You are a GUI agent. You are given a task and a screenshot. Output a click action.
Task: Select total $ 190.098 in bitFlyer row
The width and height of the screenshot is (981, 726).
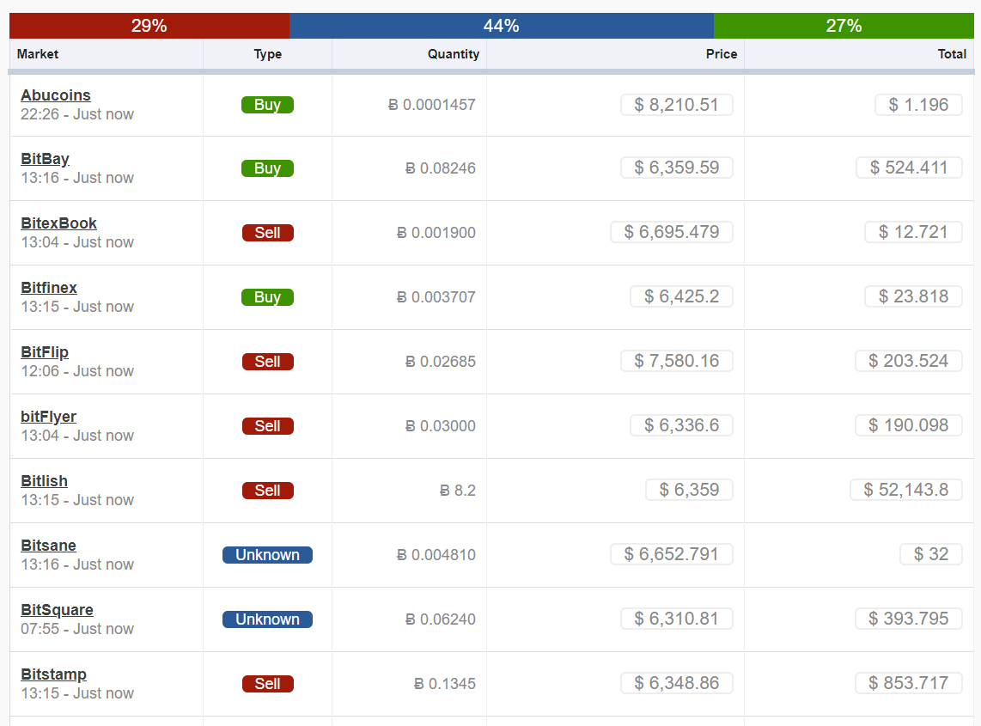pyautogui.click(x=909, y=425)
